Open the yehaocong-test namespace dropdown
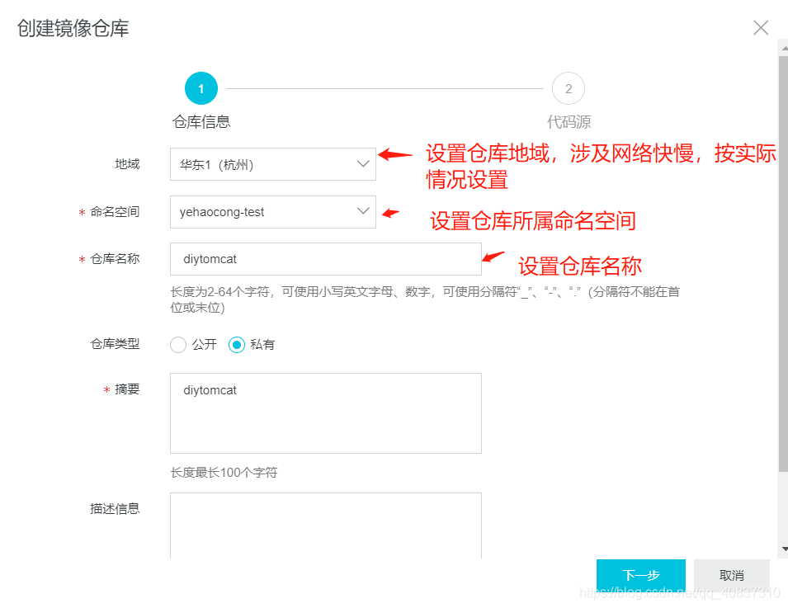Screen dimensions: 788x608 tap(272, 212)
